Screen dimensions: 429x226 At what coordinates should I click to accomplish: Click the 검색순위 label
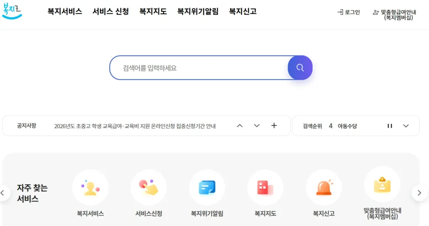pos(312,126)
